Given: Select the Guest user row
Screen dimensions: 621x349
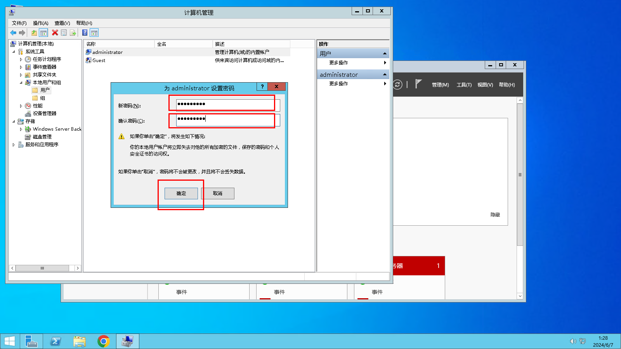Looking at the screenshot, I should pyautogui.click(x=187, y=60).
